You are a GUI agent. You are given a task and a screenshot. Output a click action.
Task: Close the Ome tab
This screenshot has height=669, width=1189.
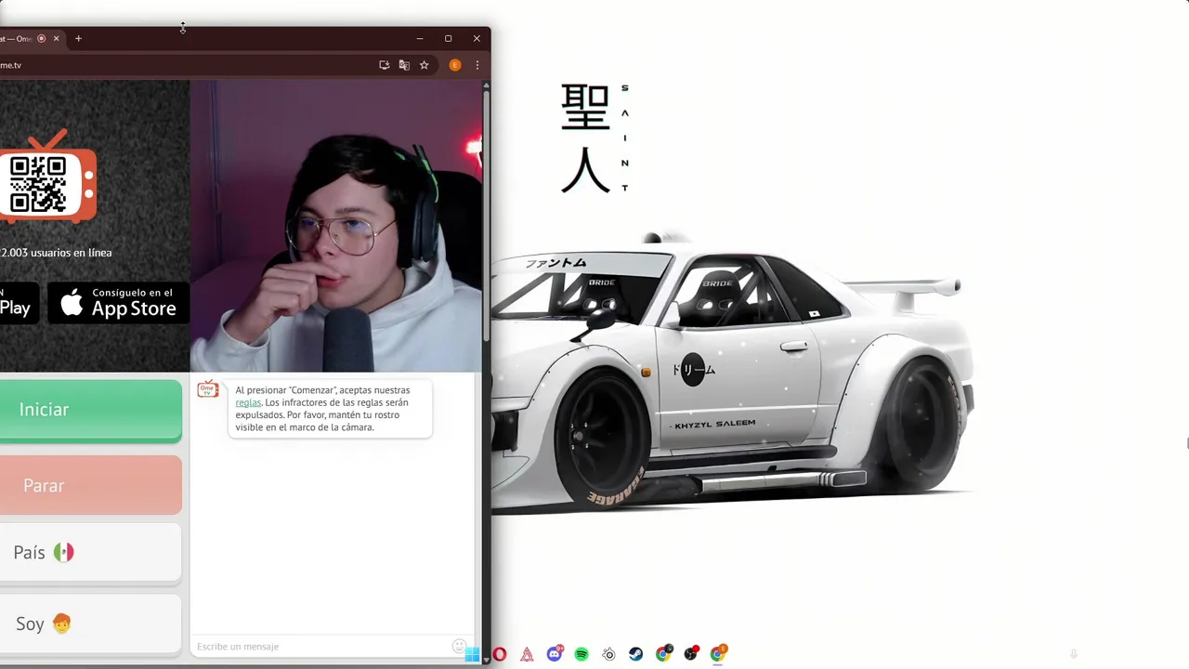pyautogui.click(x=56, y=38)
